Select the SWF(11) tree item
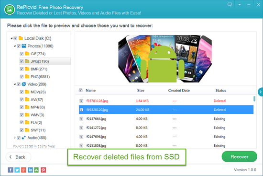 (x=38, y=130)
